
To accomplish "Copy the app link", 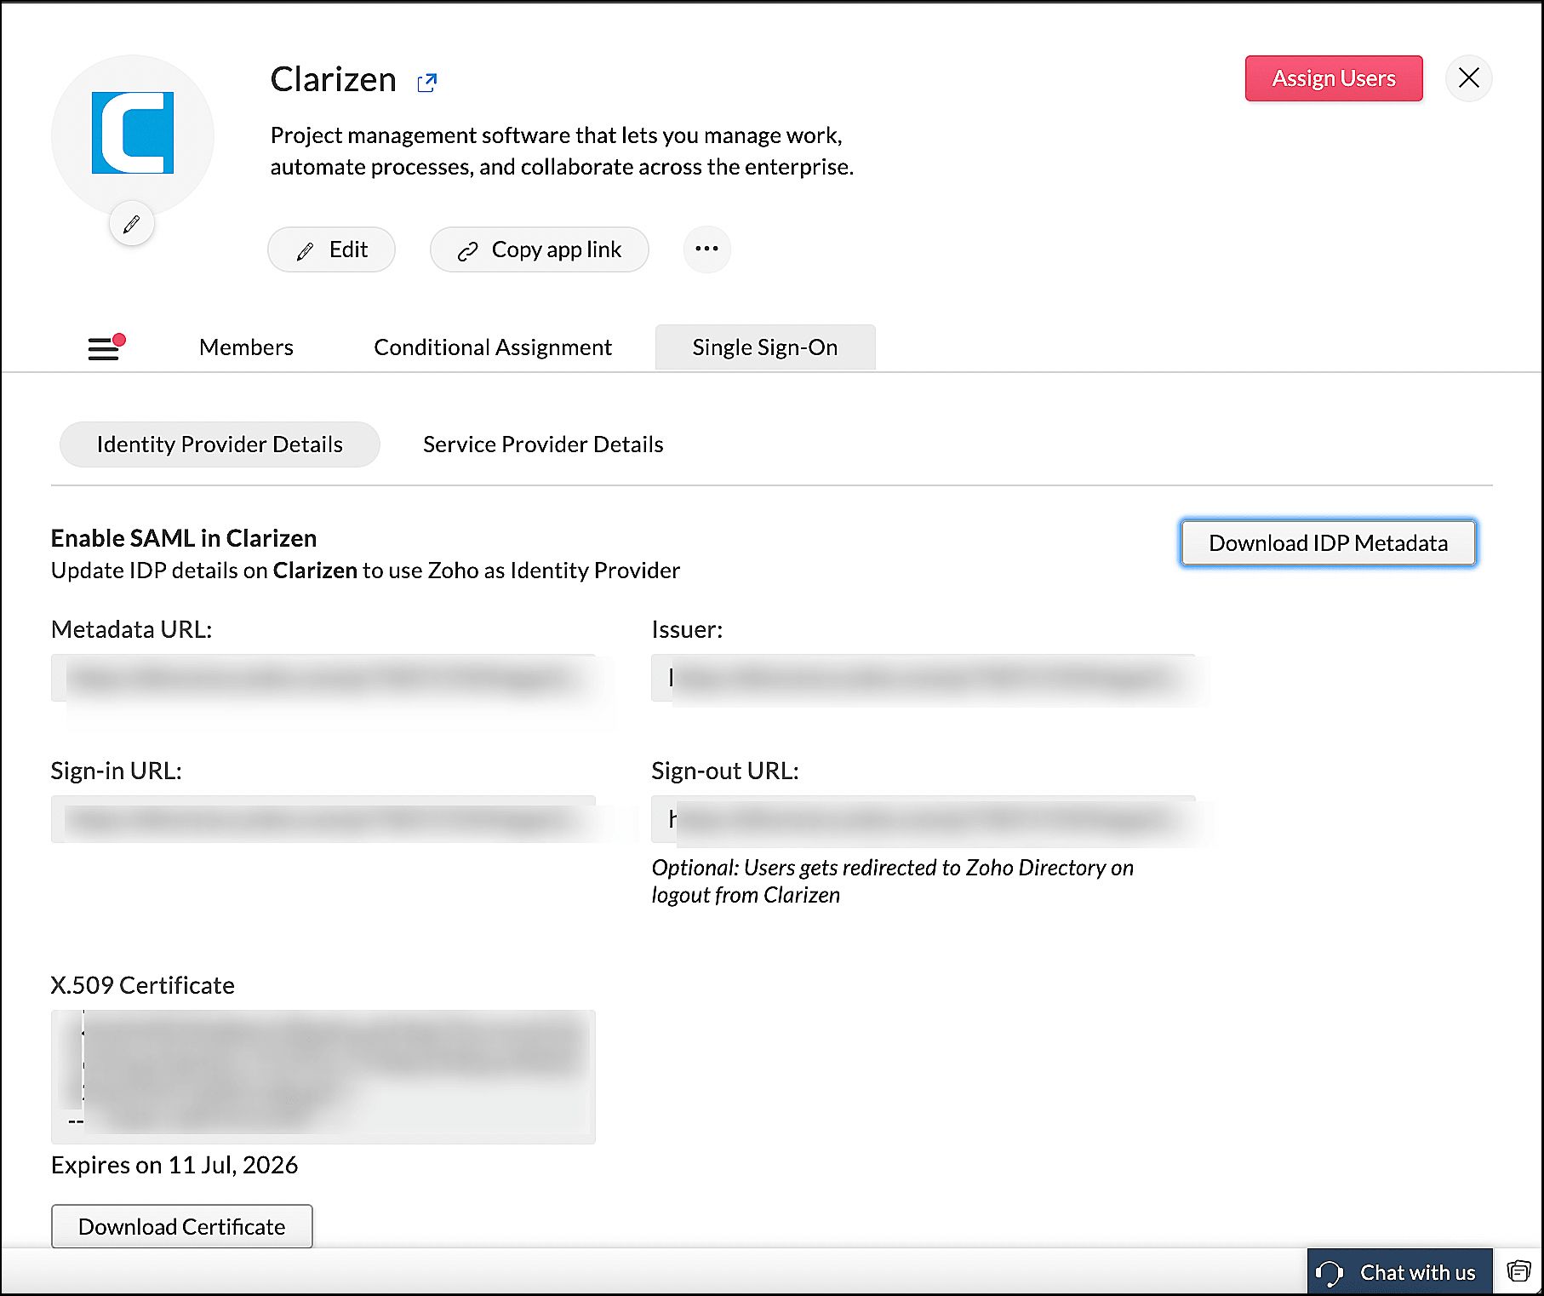I will click(540, 249).
